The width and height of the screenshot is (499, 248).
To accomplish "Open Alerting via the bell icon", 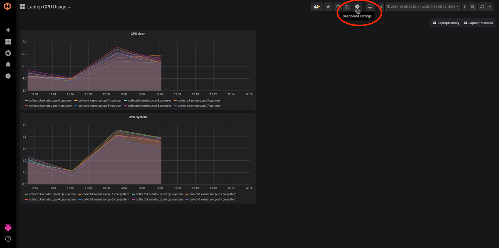I will click(8, 64).
